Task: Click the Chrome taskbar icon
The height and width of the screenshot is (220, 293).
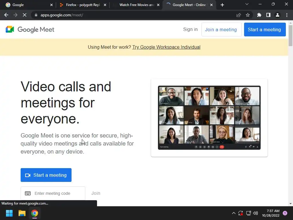Action: [x=35, y=213]
